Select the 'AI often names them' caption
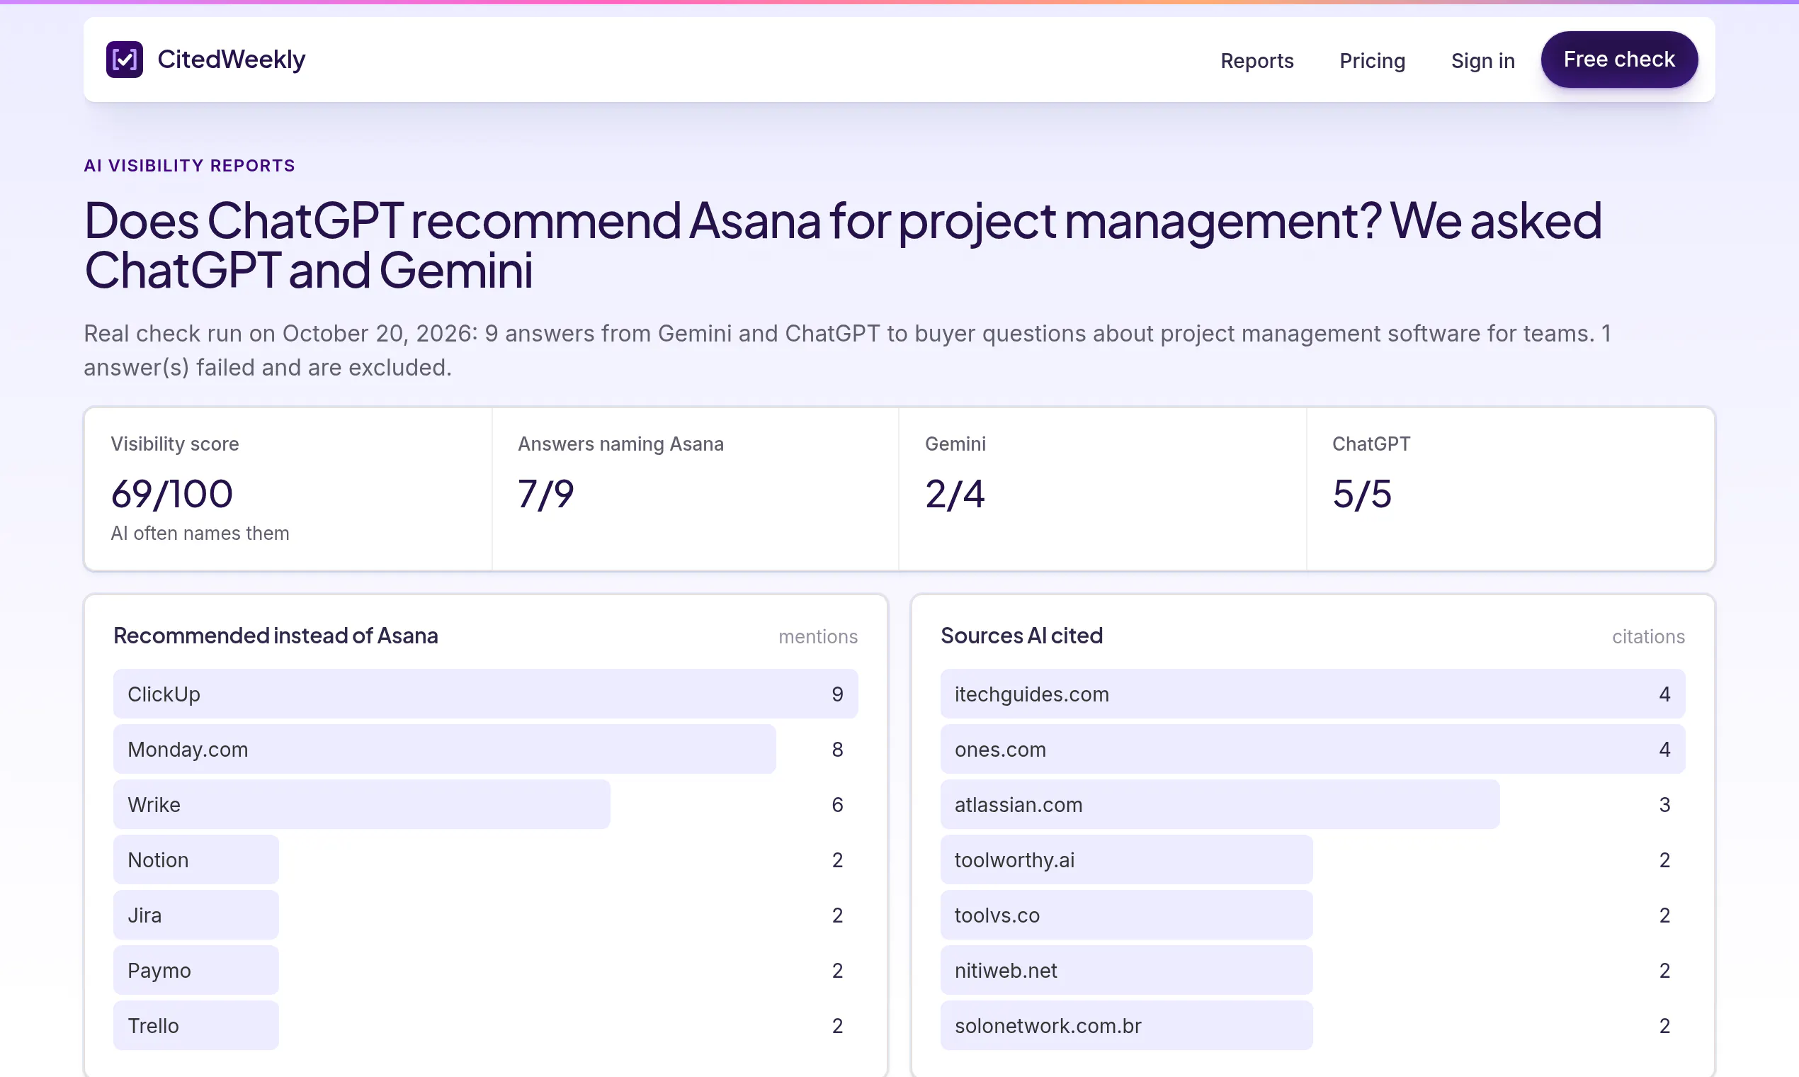Image resolution: width=1799 pixels, height=1077 pixels. [x=200, y=534]
